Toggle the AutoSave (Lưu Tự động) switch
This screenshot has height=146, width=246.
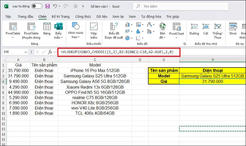coord(37,6)
